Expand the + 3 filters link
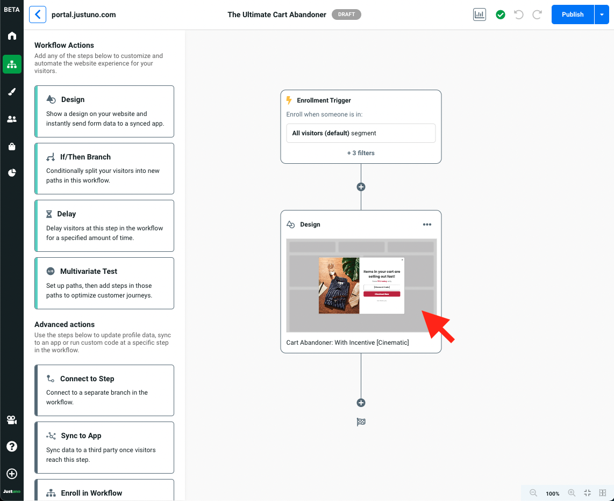 point(361,153)
